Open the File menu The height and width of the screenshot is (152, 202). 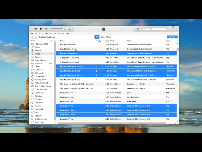pyautogui.click(x=32, y=33)
